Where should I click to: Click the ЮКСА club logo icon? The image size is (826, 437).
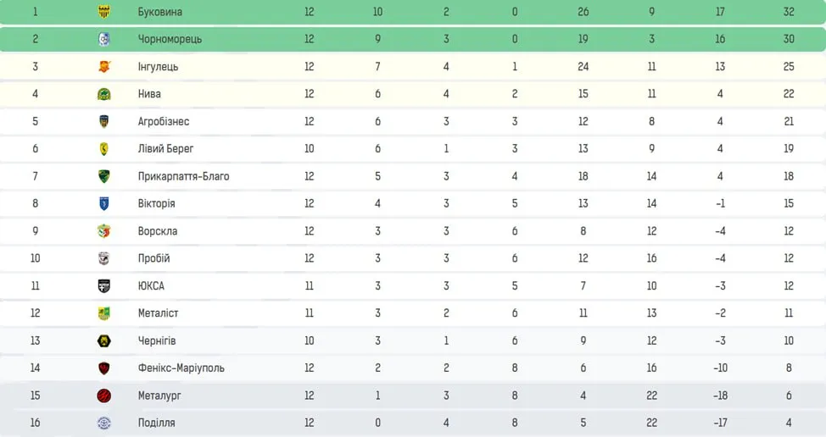coord(104,285)
